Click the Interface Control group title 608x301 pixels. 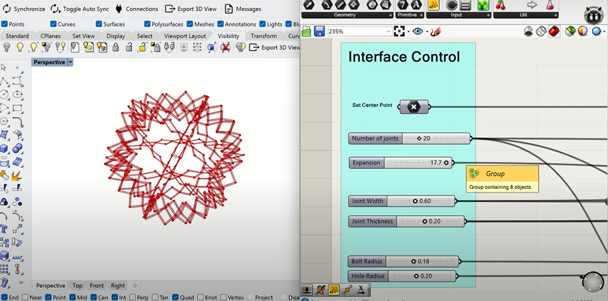tap(404, 57)
